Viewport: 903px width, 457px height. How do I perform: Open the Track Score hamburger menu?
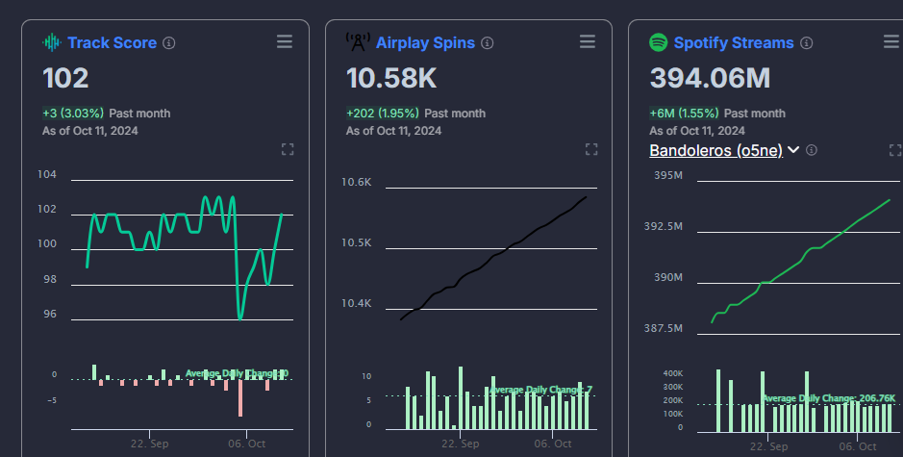tap(284, 41)
